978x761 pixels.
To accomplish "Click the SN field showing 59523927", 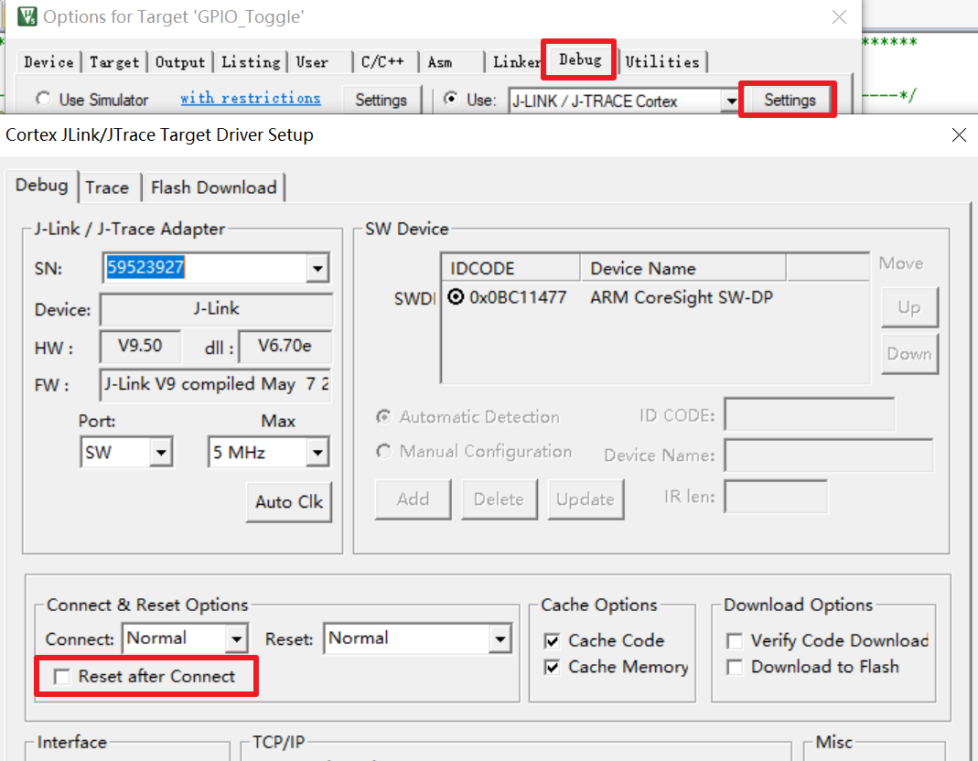I will [205, 268].
